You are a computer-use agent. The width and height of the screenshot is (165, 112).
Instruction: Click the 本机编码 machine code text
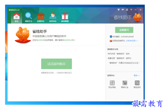click(x=123, y=36)
